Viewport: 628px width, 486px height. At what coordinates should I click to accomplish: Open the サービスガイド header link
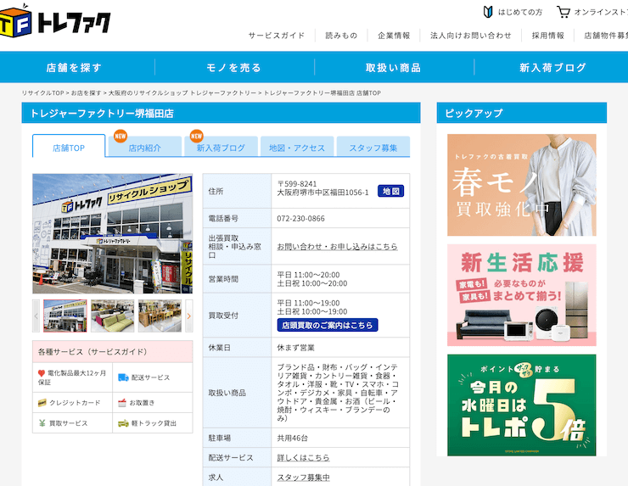[x=277, y=36]
